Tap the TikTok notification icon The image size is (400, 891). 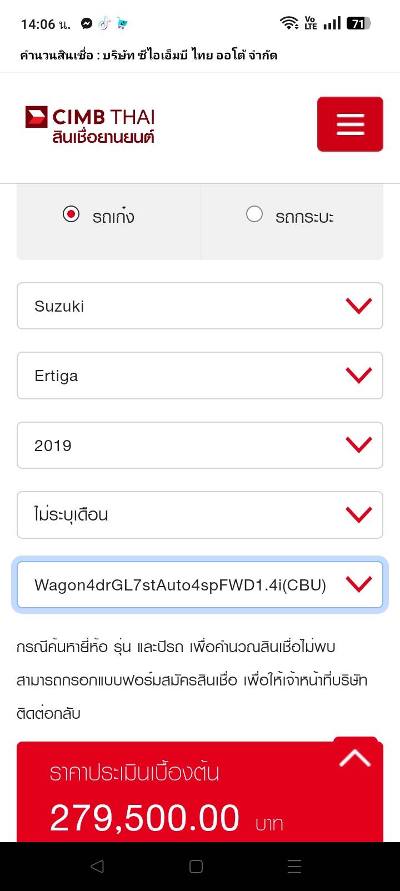104,23
